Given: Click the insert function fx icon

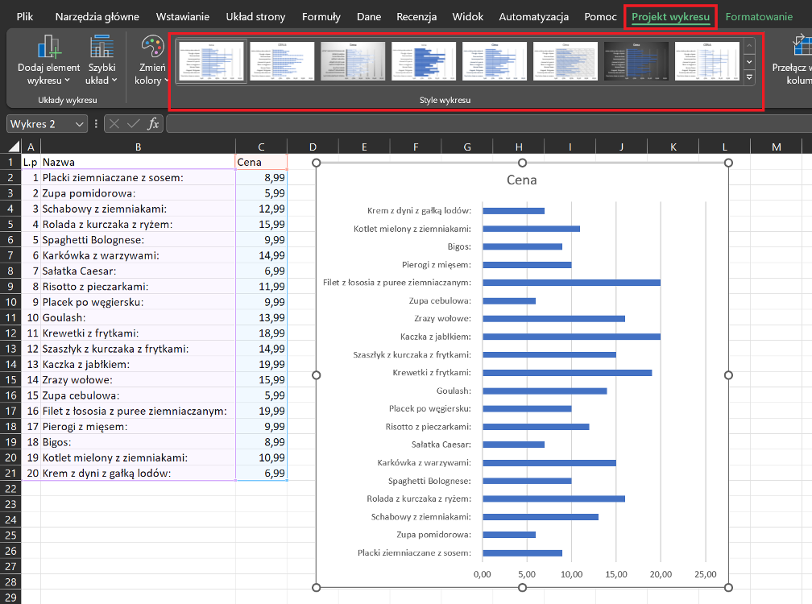Looking at the screenshot, I should (x=153, y=124).
